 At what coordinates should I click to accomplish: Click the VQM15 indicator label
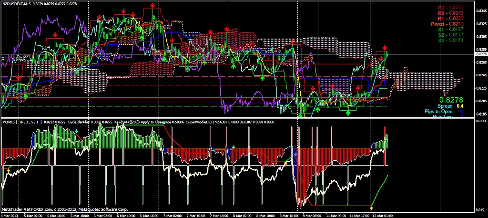[x=9, y=122]
